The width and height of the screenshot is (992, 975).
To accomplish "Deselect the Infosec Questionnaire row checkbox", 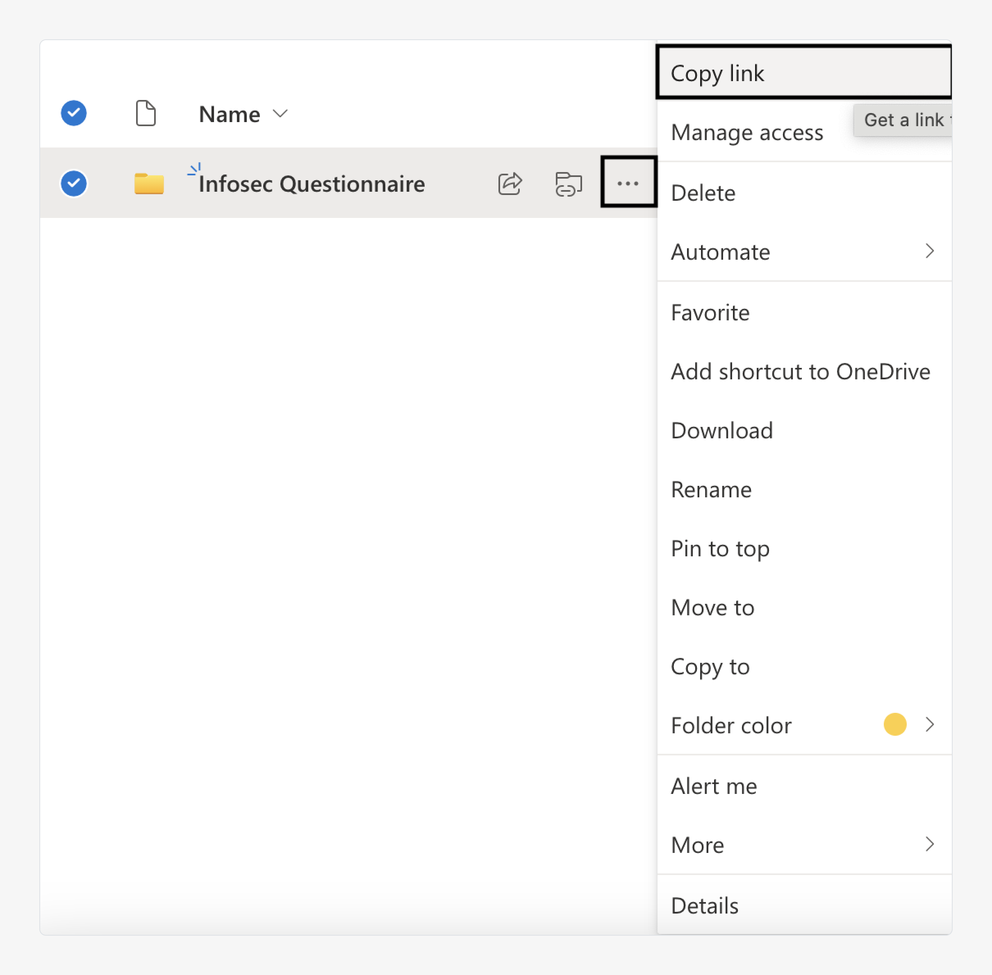I will [74, 184].
